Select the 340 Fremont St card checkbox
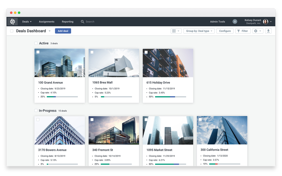 [x=92, y=120]
